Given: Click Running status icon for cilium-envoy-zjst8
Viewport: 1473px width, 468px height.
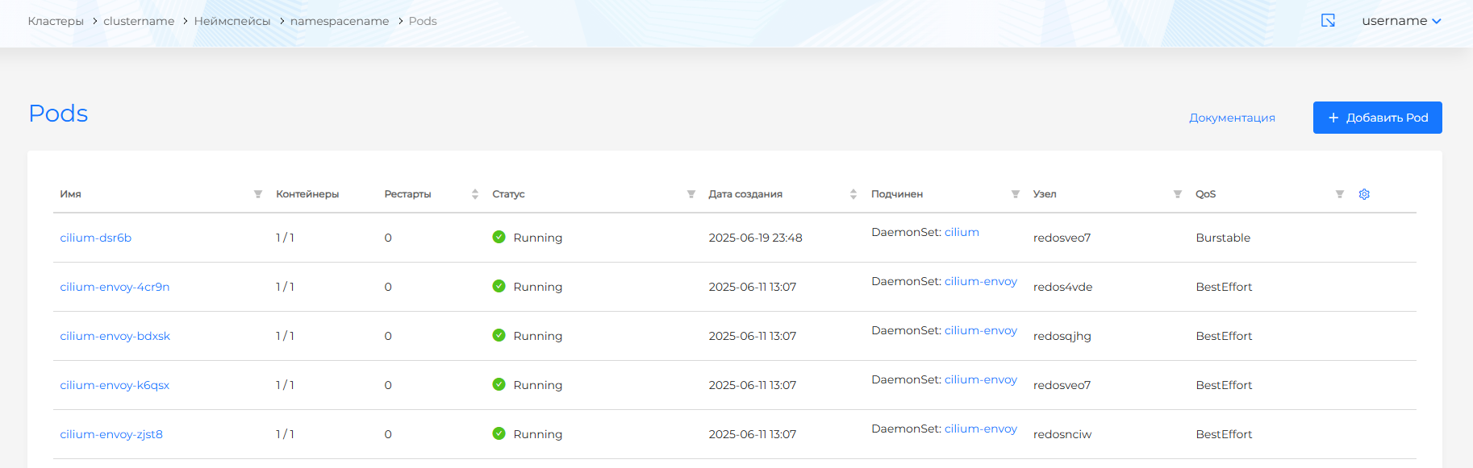Looking at the screenshot, I should [x=499, y=433].
